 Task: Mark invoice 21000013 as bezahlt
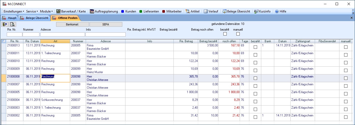tap(255, 47)
